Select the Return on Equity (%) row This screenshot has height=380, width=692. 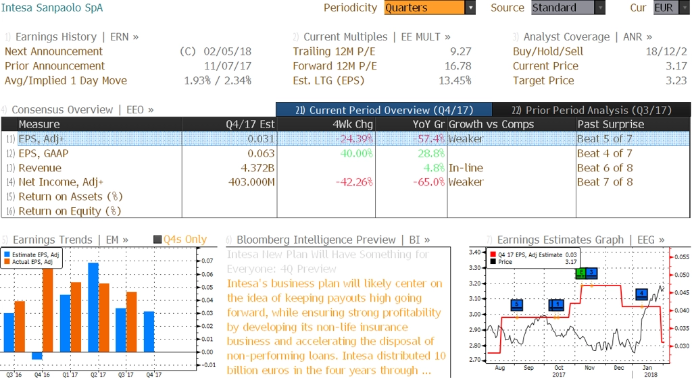click(x=345, y=211)
